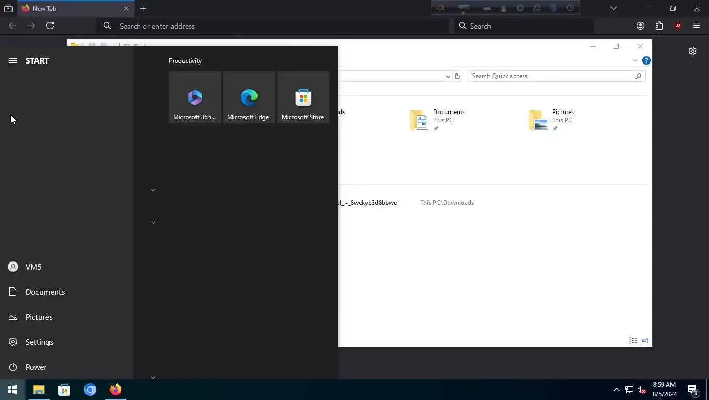Open the Firefox account icon
Viewport: 709px width, 400px height.
(x=641, y=26)
